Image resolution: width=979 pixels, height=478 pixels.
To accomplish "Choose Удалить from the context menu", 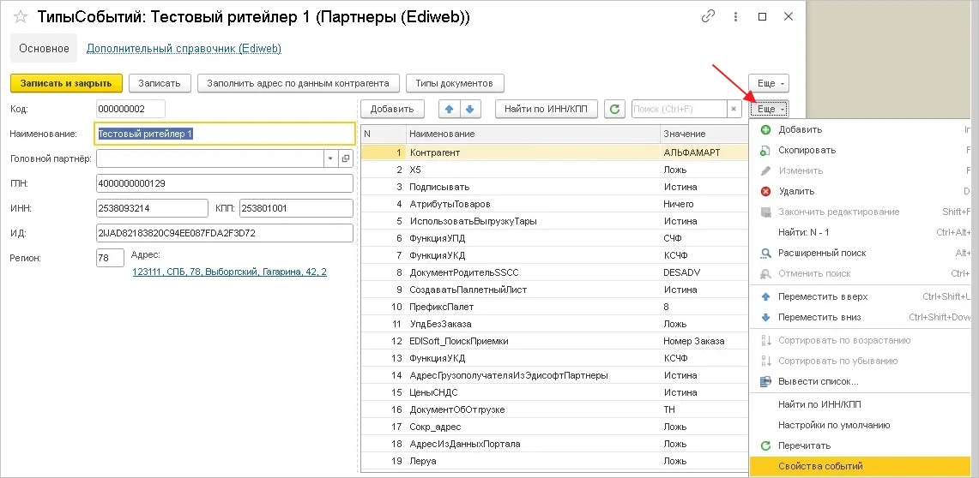I will [796, 191].
